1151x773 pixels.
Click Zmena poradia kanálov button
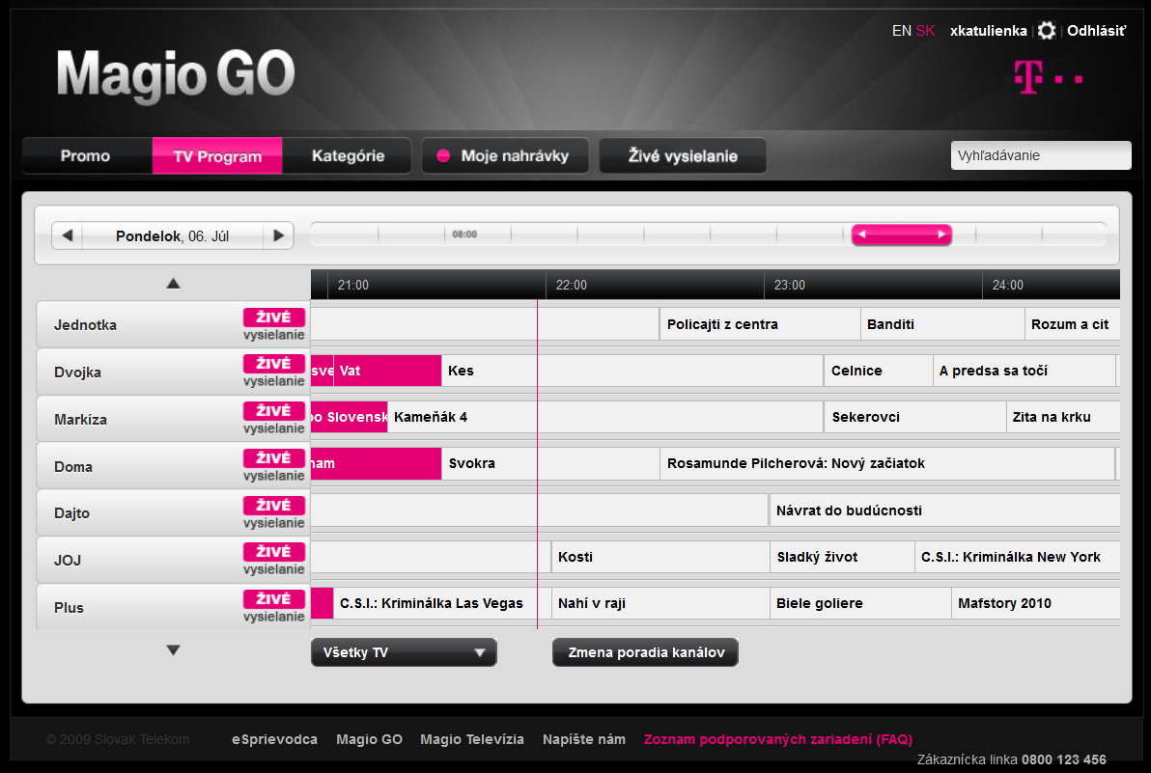645,652
